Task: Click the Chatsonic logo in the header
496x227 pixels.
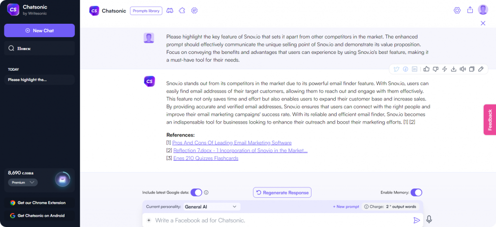Action: (94, 11)
